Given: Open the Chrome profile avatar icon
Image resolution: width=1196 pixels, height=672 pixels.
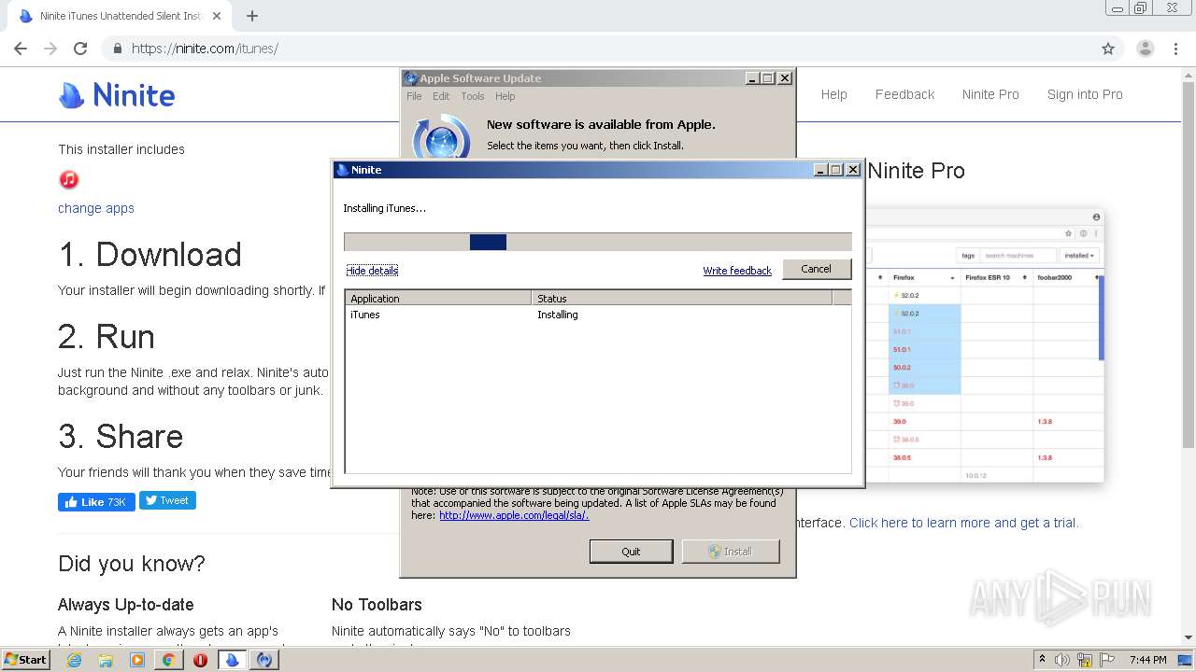Looking at the screenshot, I should point(1145,49).
